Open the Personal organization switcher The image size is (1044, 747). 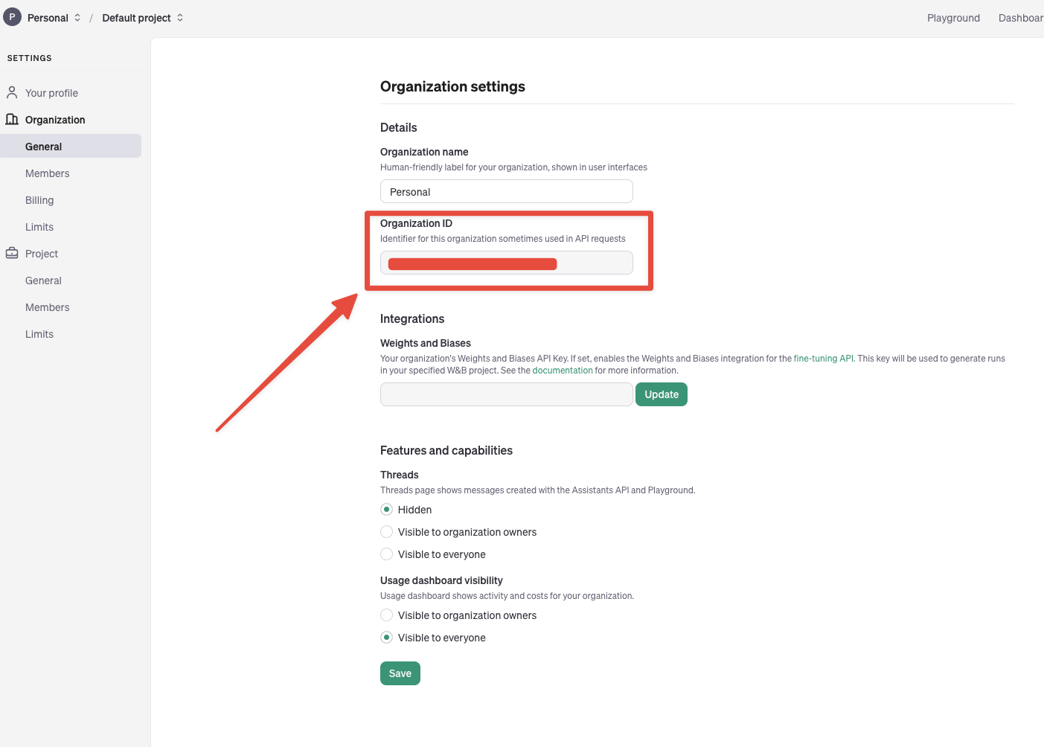click(x=54, y=18)
